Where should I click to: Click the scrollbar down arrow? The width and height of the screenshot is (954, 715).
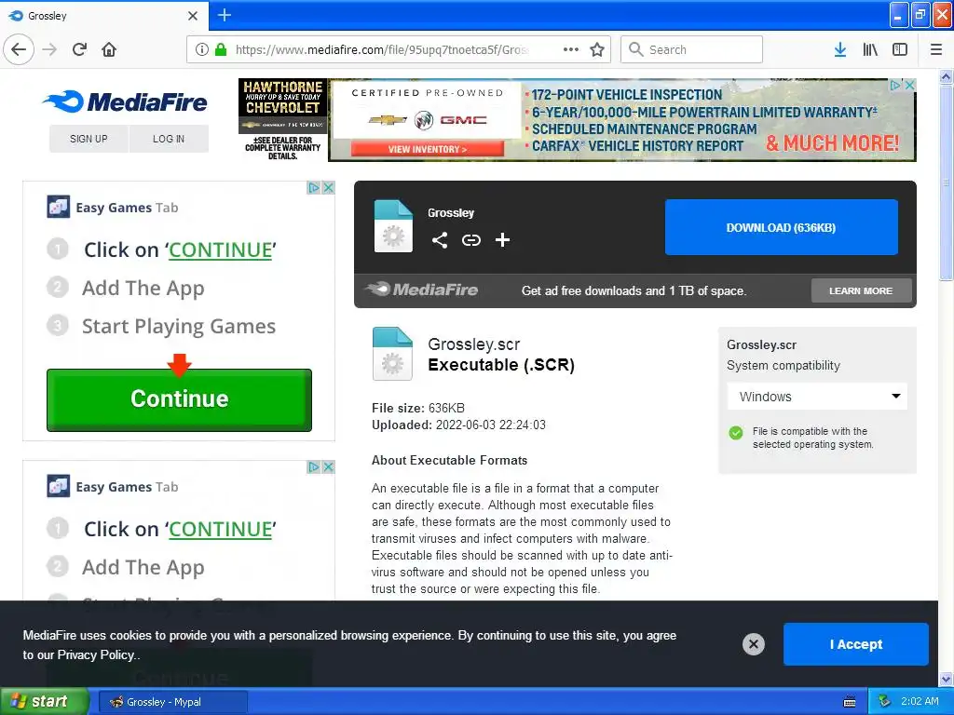click(x=947, y=679)
